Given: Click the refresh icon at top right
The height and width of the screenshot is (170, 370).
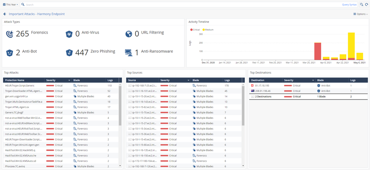Looking at the screenshot, I should click(366, 4).
